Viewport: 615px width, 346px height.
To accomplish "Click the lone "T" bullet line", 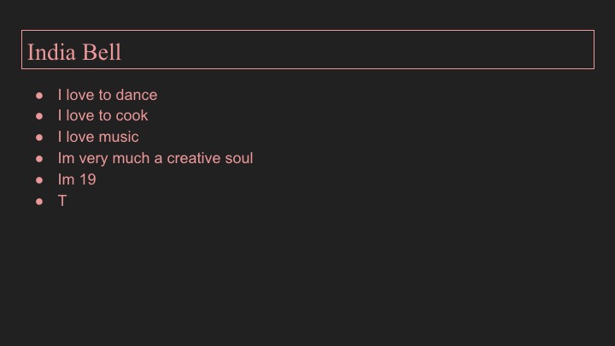I will [x=62, y=201].
